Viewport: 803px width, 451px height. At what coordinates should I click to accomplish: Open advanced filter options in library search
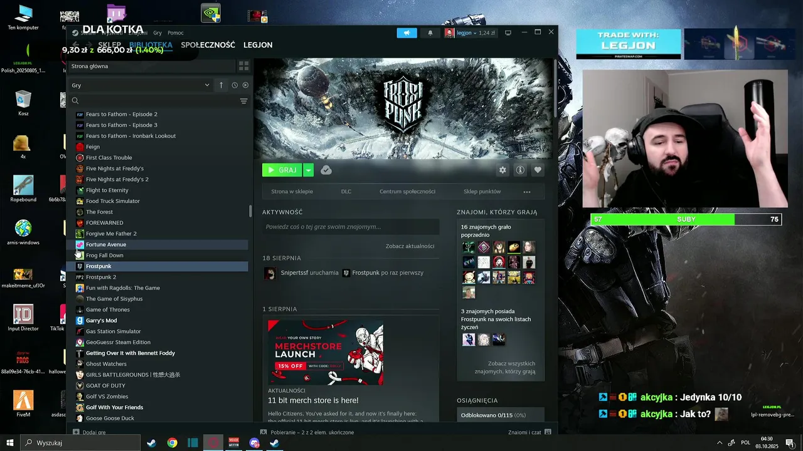coord(244,101)
